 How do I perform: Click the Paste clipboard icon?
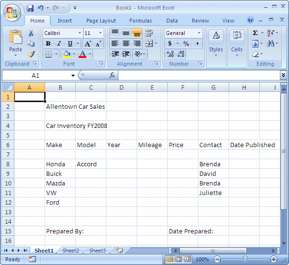15,36
